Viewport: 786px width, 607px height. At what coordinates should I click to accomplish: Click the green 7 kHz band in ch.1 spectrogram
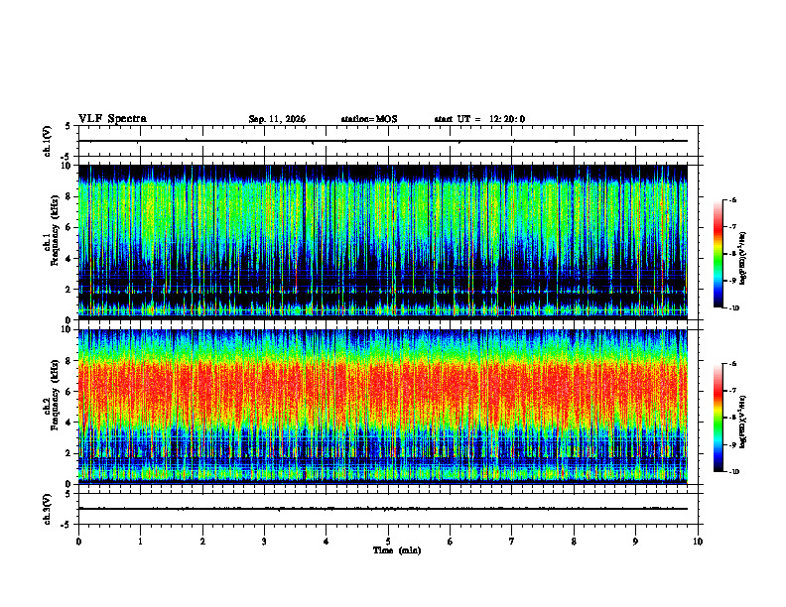[x=382, y=212]
